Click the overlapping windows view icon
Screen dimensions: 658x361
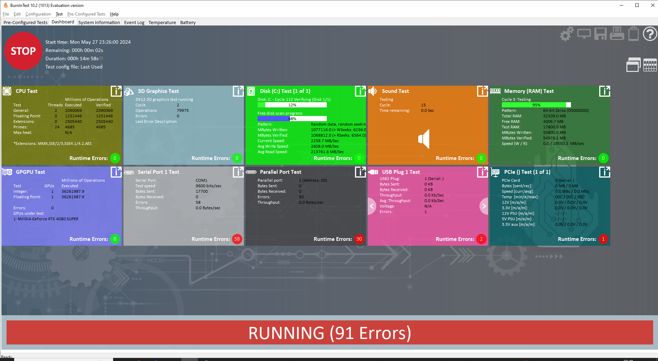click(633, 65)
